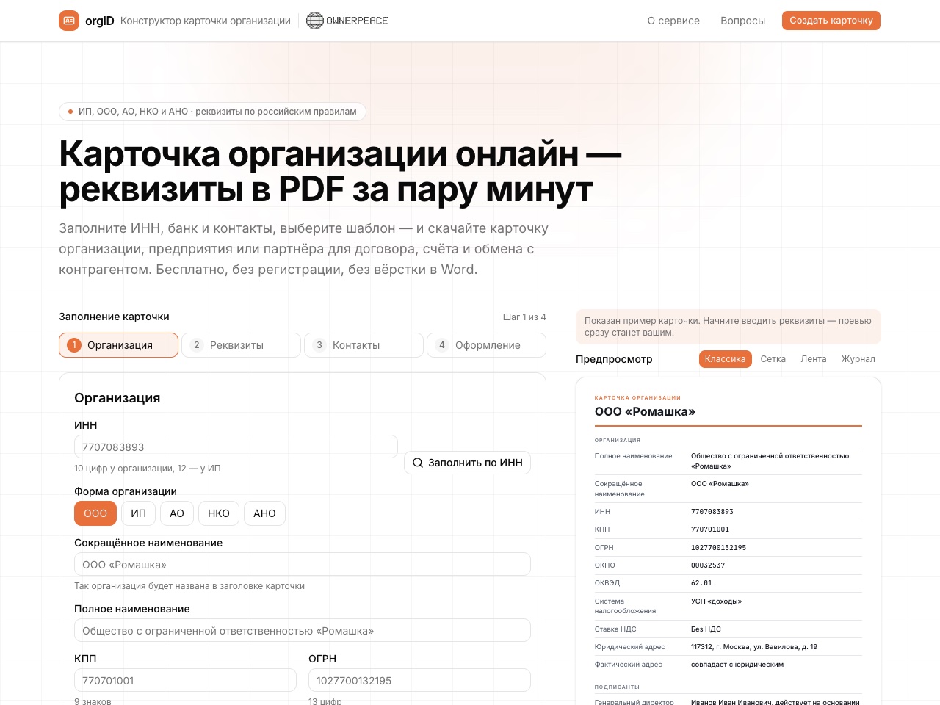
Task: Select the Классика preview template
Action: coord(725,359)
